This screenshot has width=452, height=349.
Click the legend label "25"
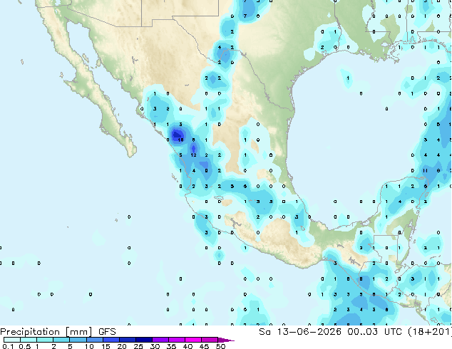(x=138, y=346)
